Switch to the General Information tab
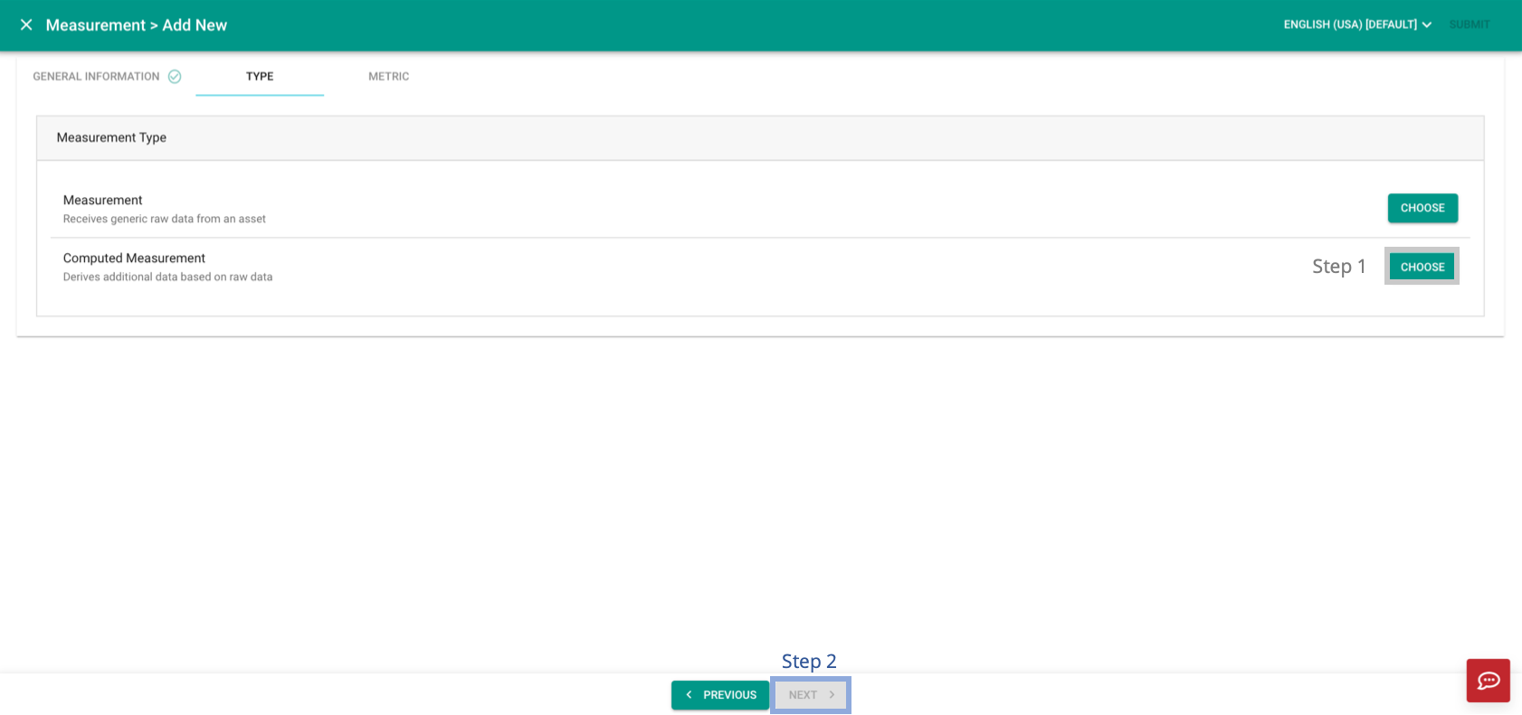Viewport: 1522px width, 715px height. (107, 77)
